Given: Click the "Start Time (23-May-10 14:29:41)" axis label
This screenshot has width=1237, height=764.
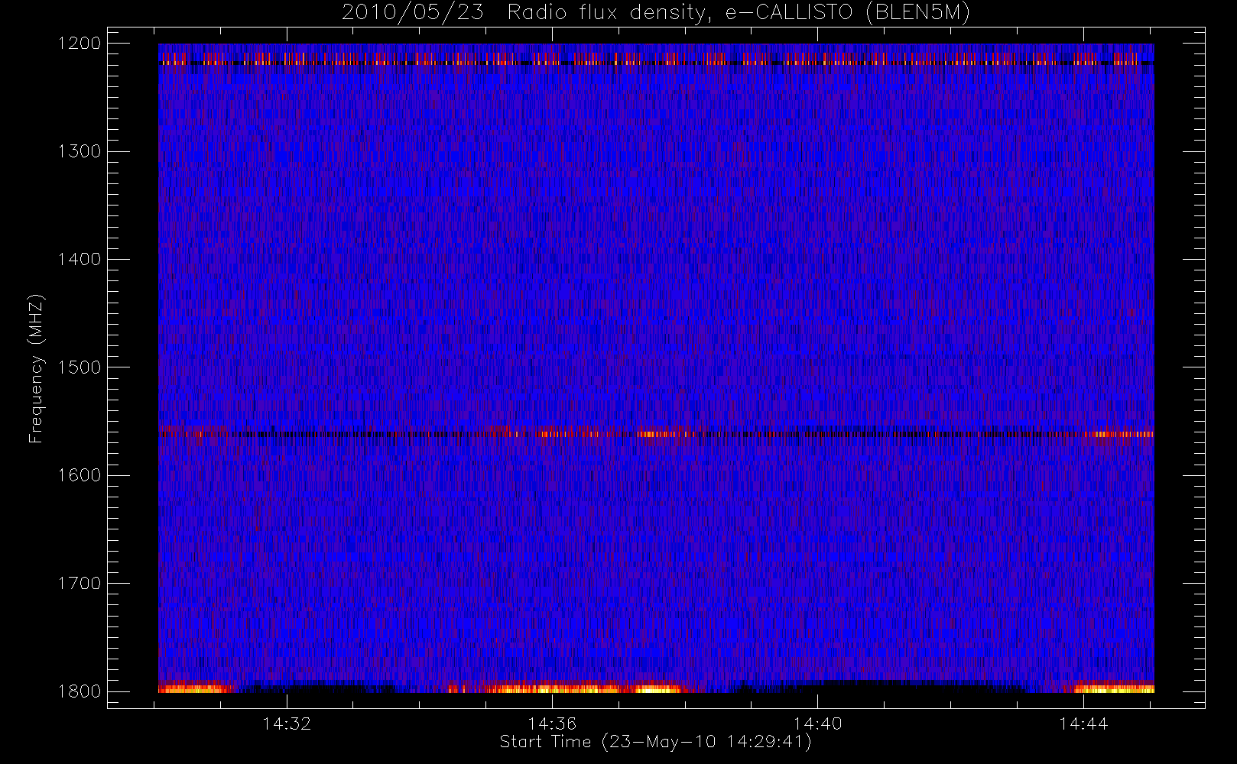Looking at the screenshot, I should [x=656, y=742].
